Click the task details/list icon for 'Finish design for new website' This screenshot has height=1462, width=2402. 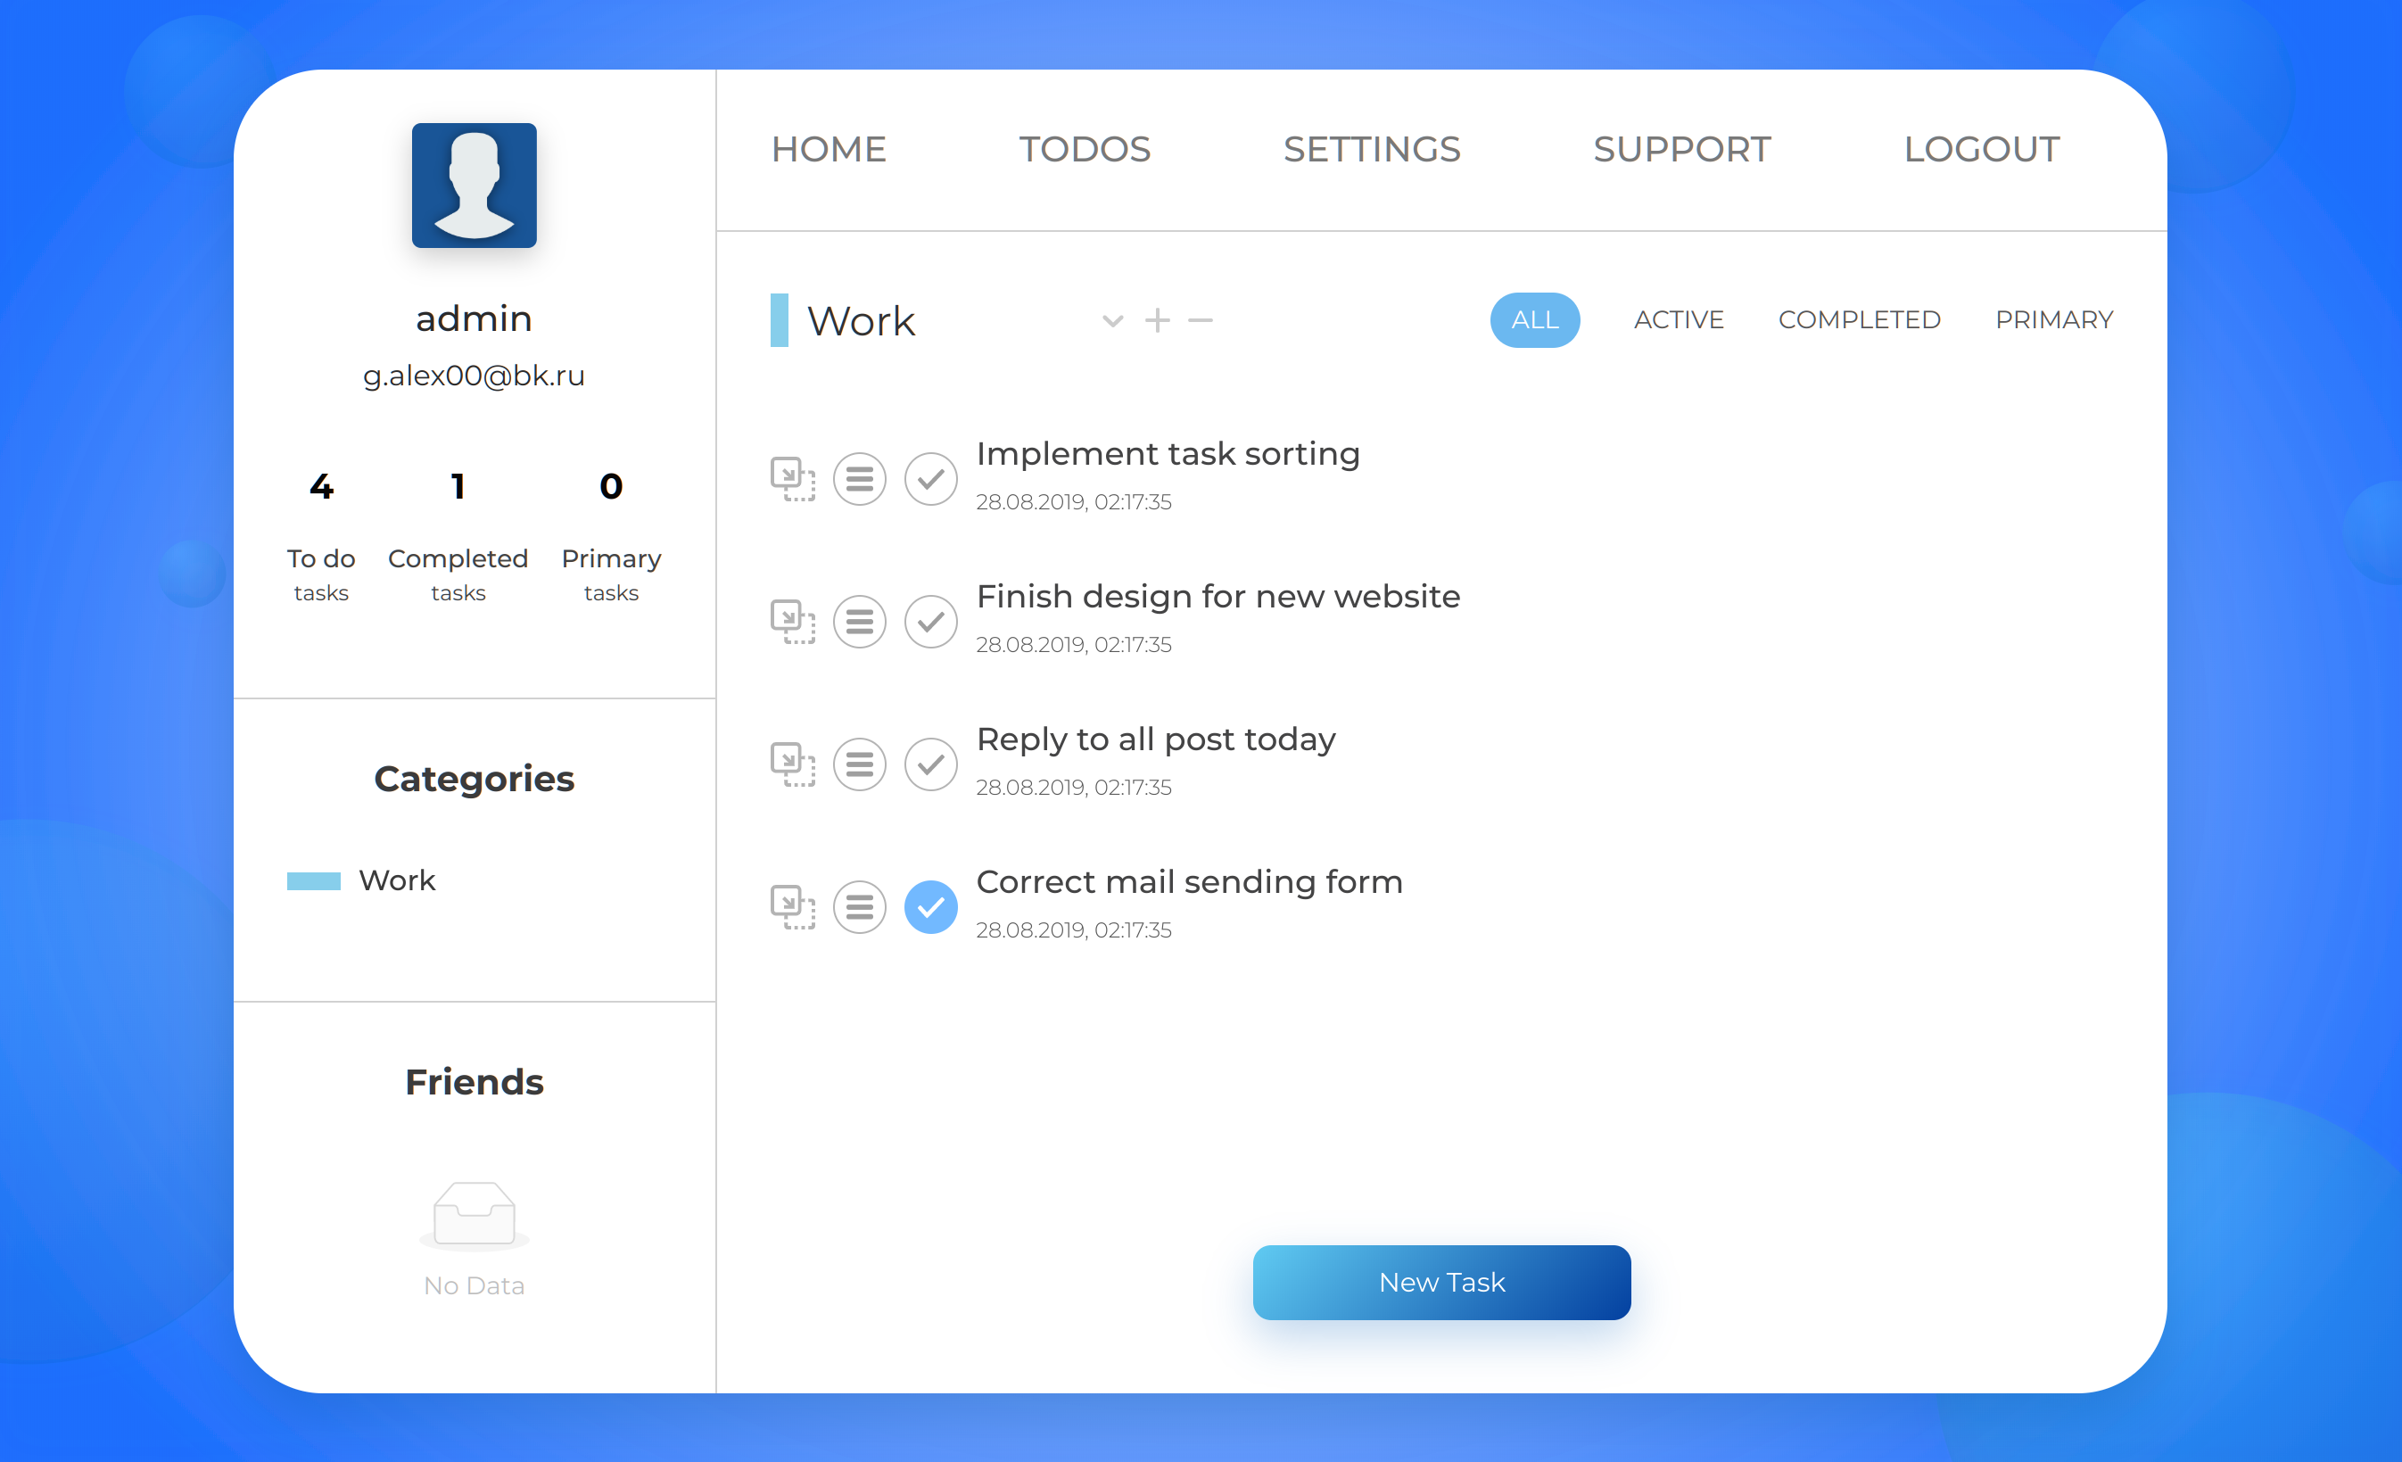pyautogui.click(x=860, y=618)
